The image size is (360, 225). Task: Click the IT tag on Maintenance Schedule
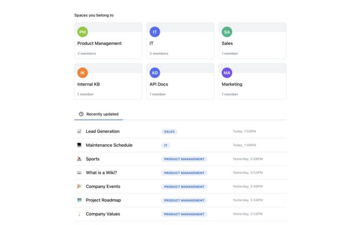pyautogui.click(x=166, y=145)
